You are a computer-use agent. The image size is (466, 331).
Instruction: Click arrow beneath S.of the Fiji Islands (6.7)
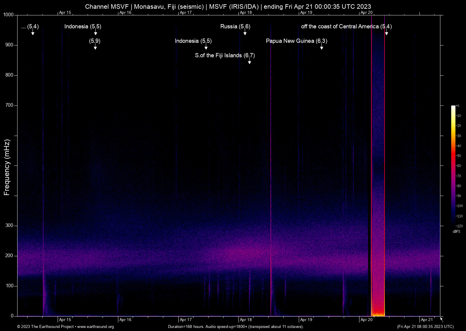[249, 62]
